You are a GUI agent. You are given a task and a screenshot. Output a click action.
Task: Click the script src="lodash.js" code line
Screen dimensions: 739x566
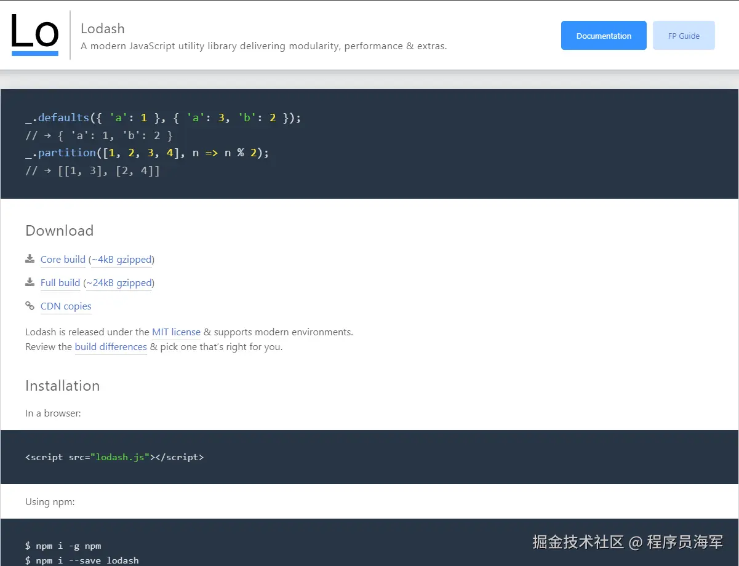(x=114, y=457)
